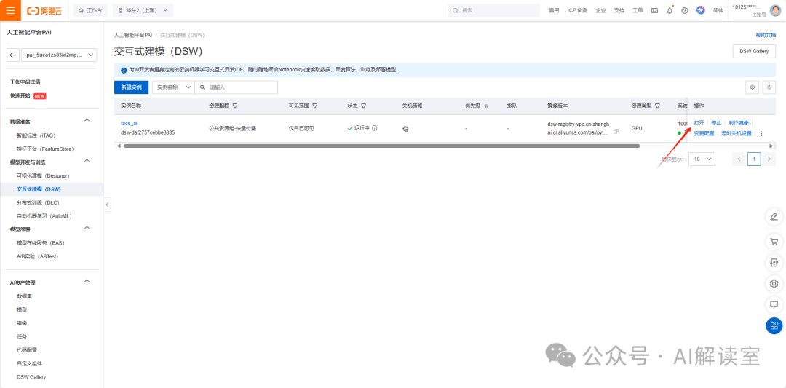The width and height of the screenshot is (786, 388).
Task: Open the ICP 备案 menu
Action: 577,10
